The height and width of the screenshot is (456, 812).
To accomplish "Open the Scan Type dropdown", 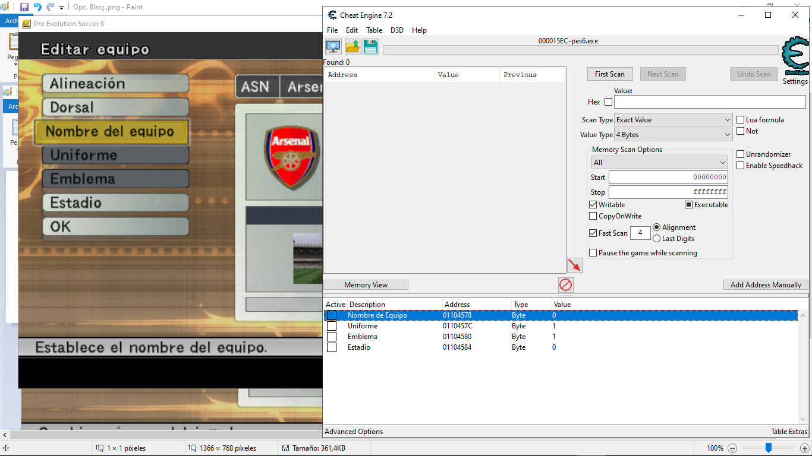I will pyautogui.click(x=673, y=120).
